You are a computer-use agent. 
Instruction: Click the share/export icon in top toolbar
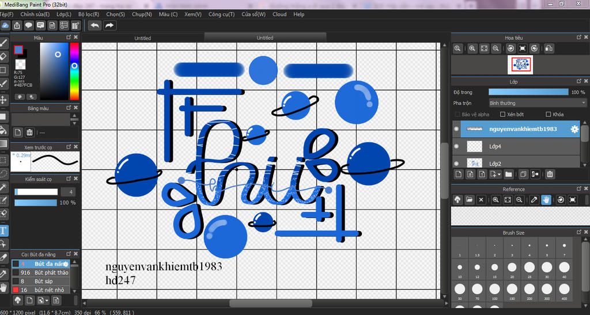point(17,25)
